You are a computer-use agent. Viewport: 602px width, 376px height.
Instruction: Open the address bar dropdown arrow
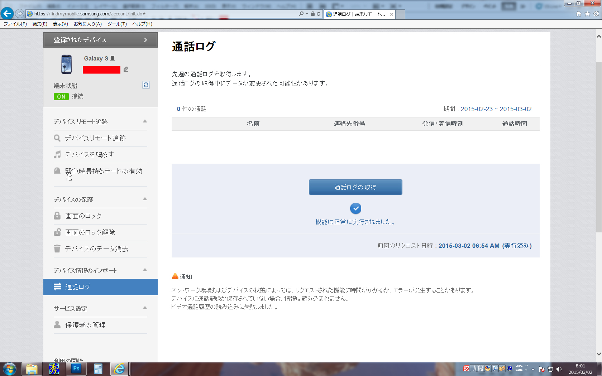(x=307, y=14)
